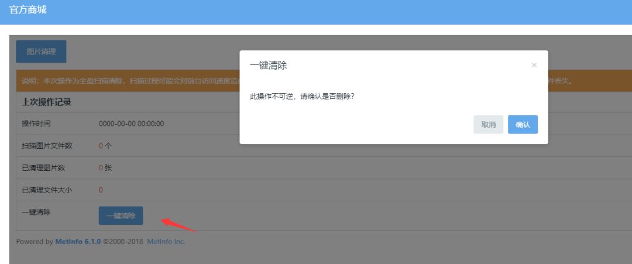Click the 扫描图片文件数 row label
This screenshot has width=632, height=264.
pyautogui.click(x=47, y=146)
